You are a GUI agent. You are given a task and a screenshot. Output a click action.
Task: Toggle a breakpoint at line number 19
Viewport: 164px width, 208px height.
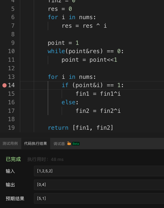point(11,128)
